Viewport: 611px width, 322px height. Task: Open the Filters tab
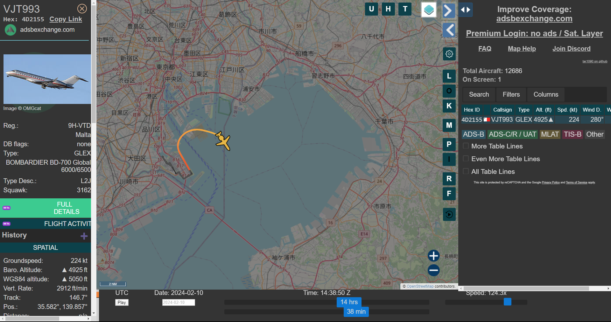511,94
